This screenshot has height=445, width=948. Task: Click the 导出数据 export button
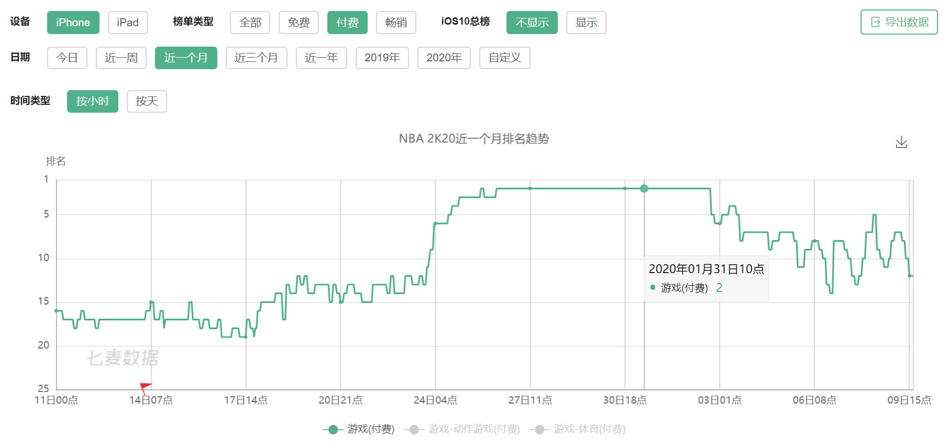(x=899, y=22)
